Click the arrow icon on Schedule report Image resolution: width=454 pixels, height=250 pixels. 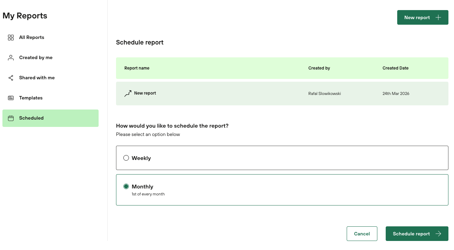click(438, 234)
